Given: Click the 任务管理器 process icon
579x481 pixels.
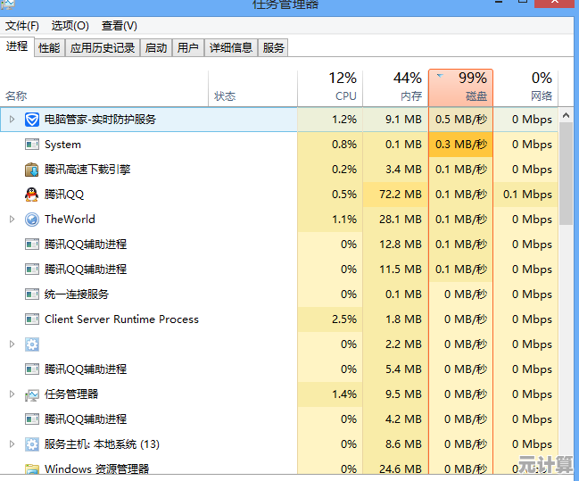Looking at the screenshot, I should [x=32, y=394].
